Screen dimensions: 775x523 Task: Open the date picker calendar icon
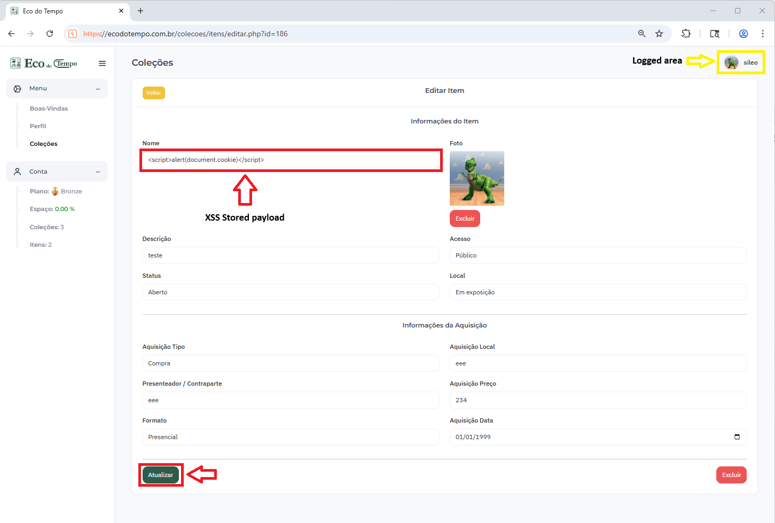click(737, 437)
